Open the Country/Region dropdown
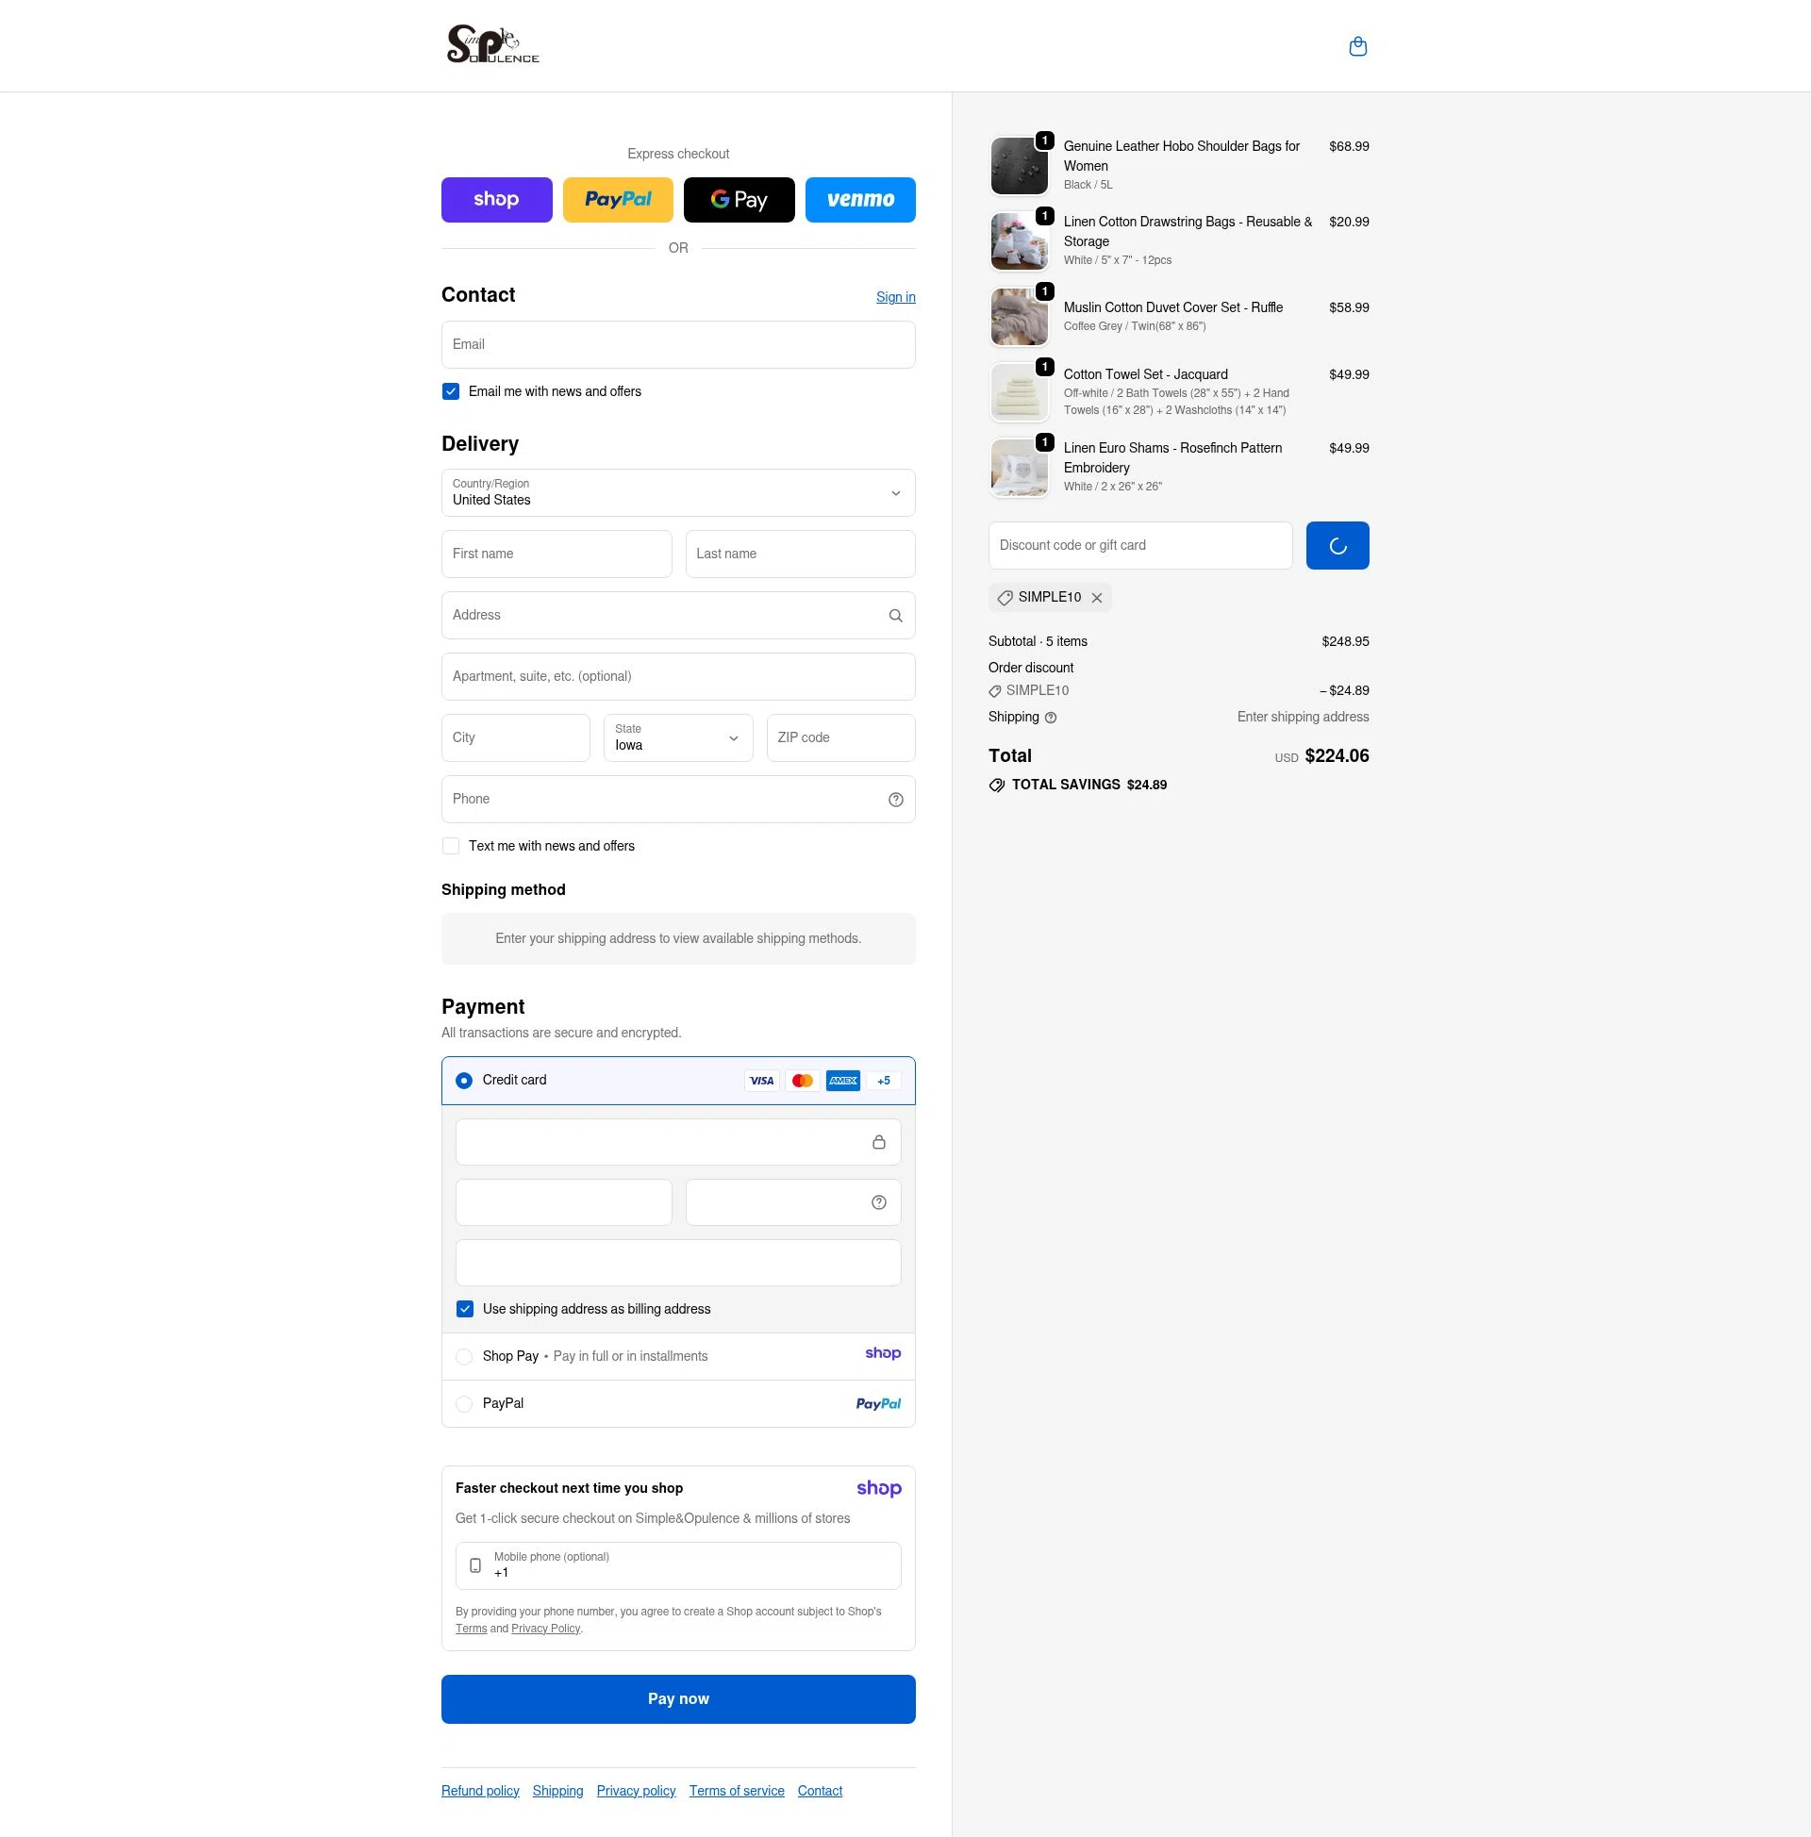This screenshot has height=1837, width=1811. point(678,492)
